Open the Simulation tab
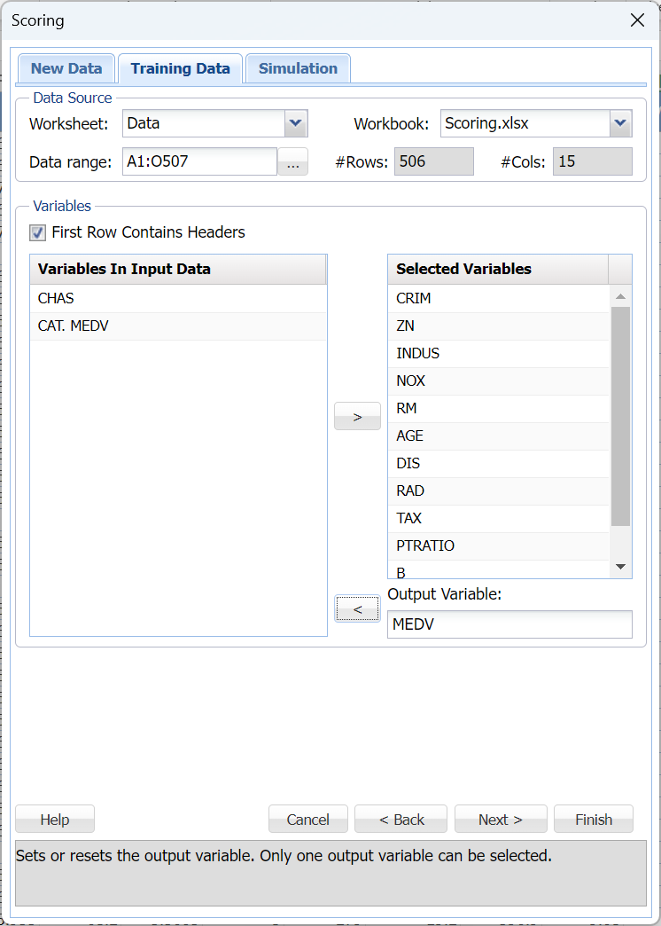 click(298, 68)
